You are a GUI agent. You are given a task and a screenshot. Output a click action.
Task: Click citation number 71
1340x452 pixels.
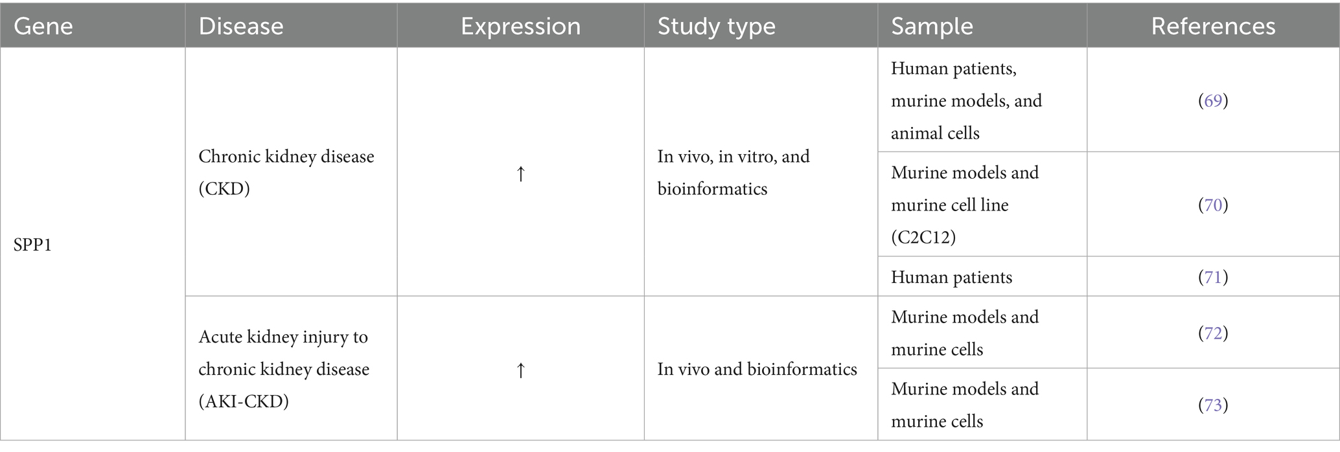[1213, 277]
